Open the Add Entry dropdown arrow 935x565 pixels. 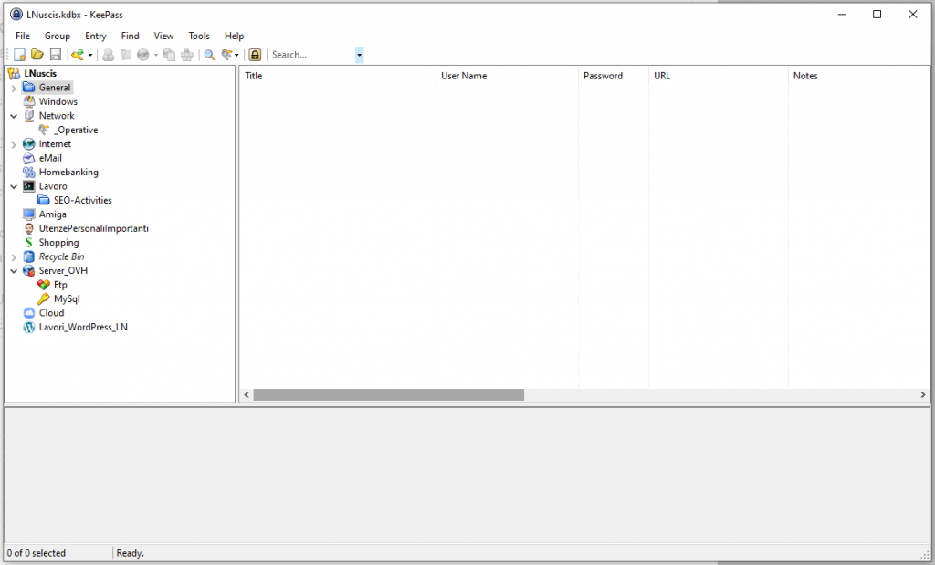click(90, 55)
